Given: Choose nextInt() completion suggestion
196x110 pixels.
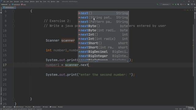Looking at the screenshot, I should pyautogui.click(x=103, y=35).
